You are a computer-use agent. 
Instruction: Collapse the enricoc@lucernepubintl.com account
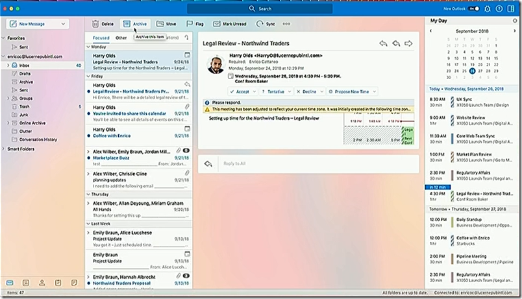(3, 56)
